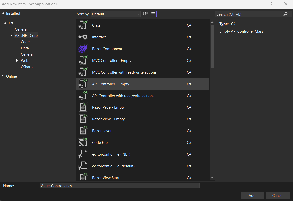Click the scrollbar up arrow

tap(212, 22)
